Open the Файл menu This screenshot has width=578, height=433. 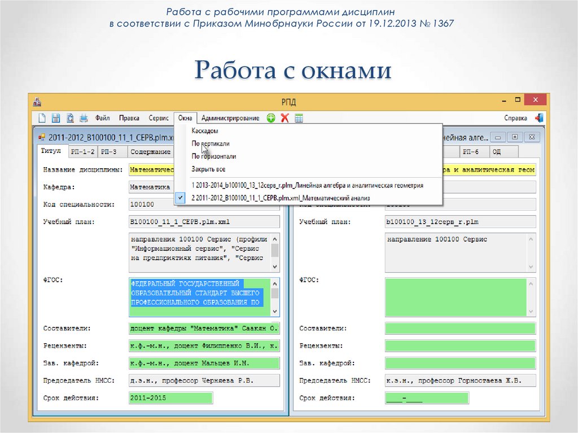(103, 117)
